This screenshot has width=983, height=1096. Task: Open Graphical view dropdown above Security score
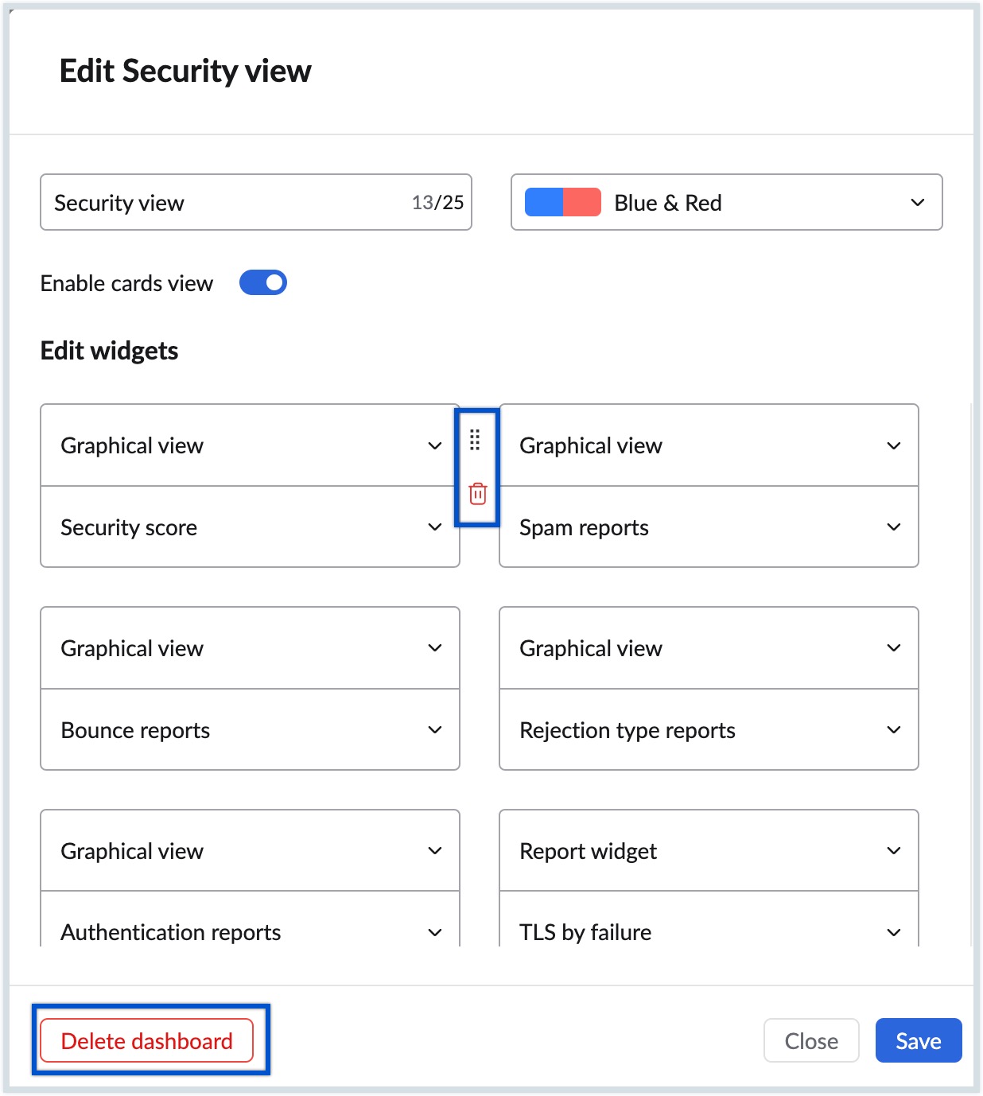(x=250, y=445)
